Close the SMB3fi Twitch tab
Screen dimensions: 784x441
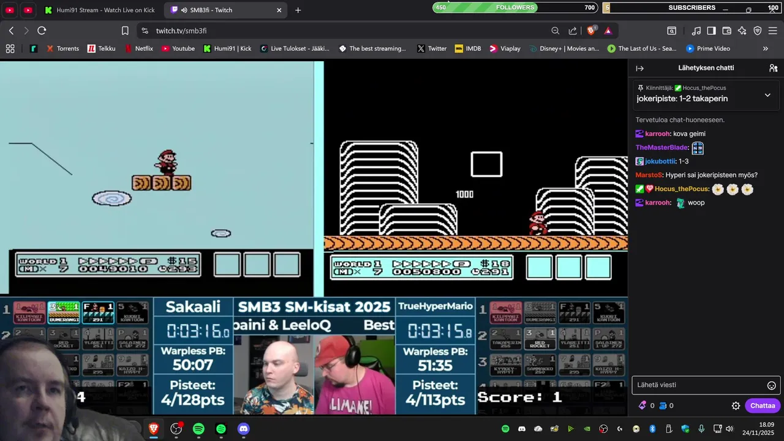pyautogui.click(x=279, y=10)
